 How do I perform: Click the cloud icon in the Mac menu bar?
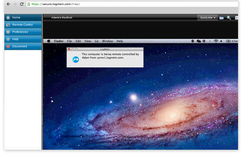199,41
